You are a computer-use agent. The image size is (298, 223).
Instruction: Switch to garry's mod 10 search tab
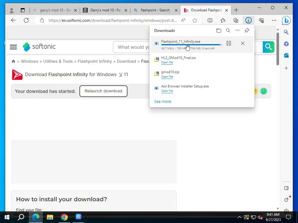[55, 10]
